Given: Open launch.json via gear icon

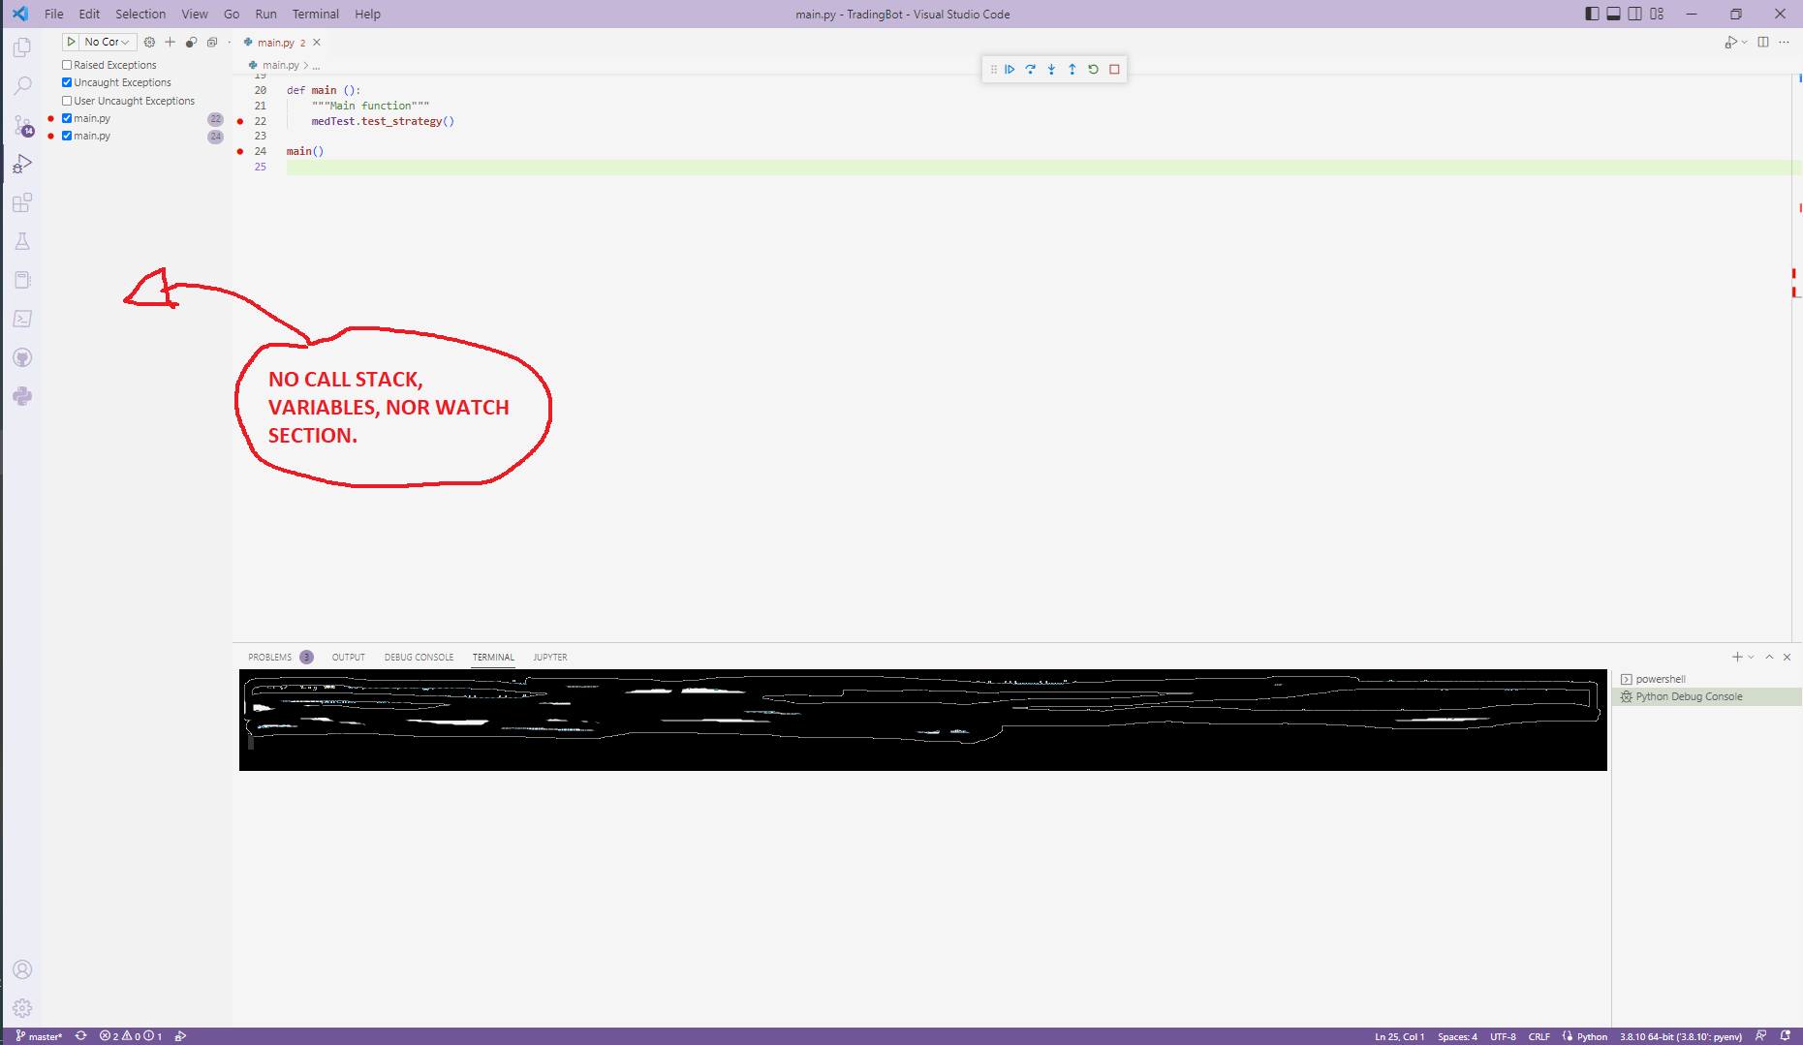Looking at the screenshot, I should [x=149, y=42].
